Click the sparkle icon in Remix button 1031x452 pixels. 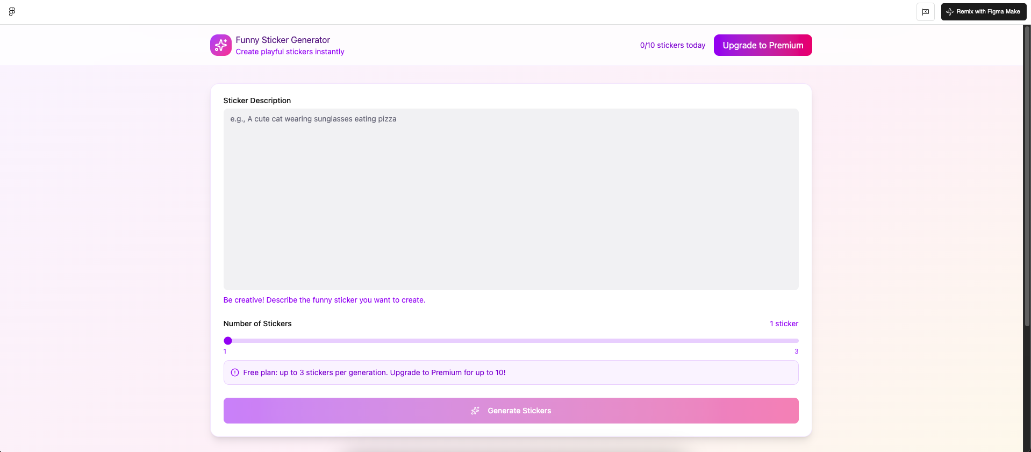(x=950, y=12)
